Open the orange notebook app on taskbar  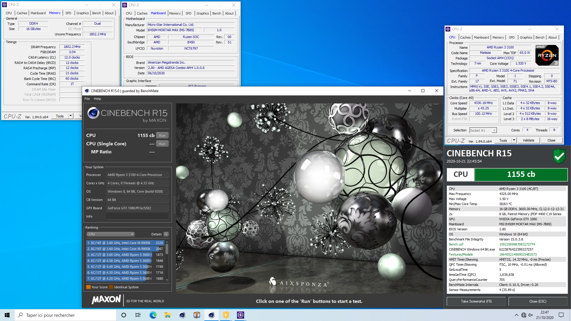(197, 315)
